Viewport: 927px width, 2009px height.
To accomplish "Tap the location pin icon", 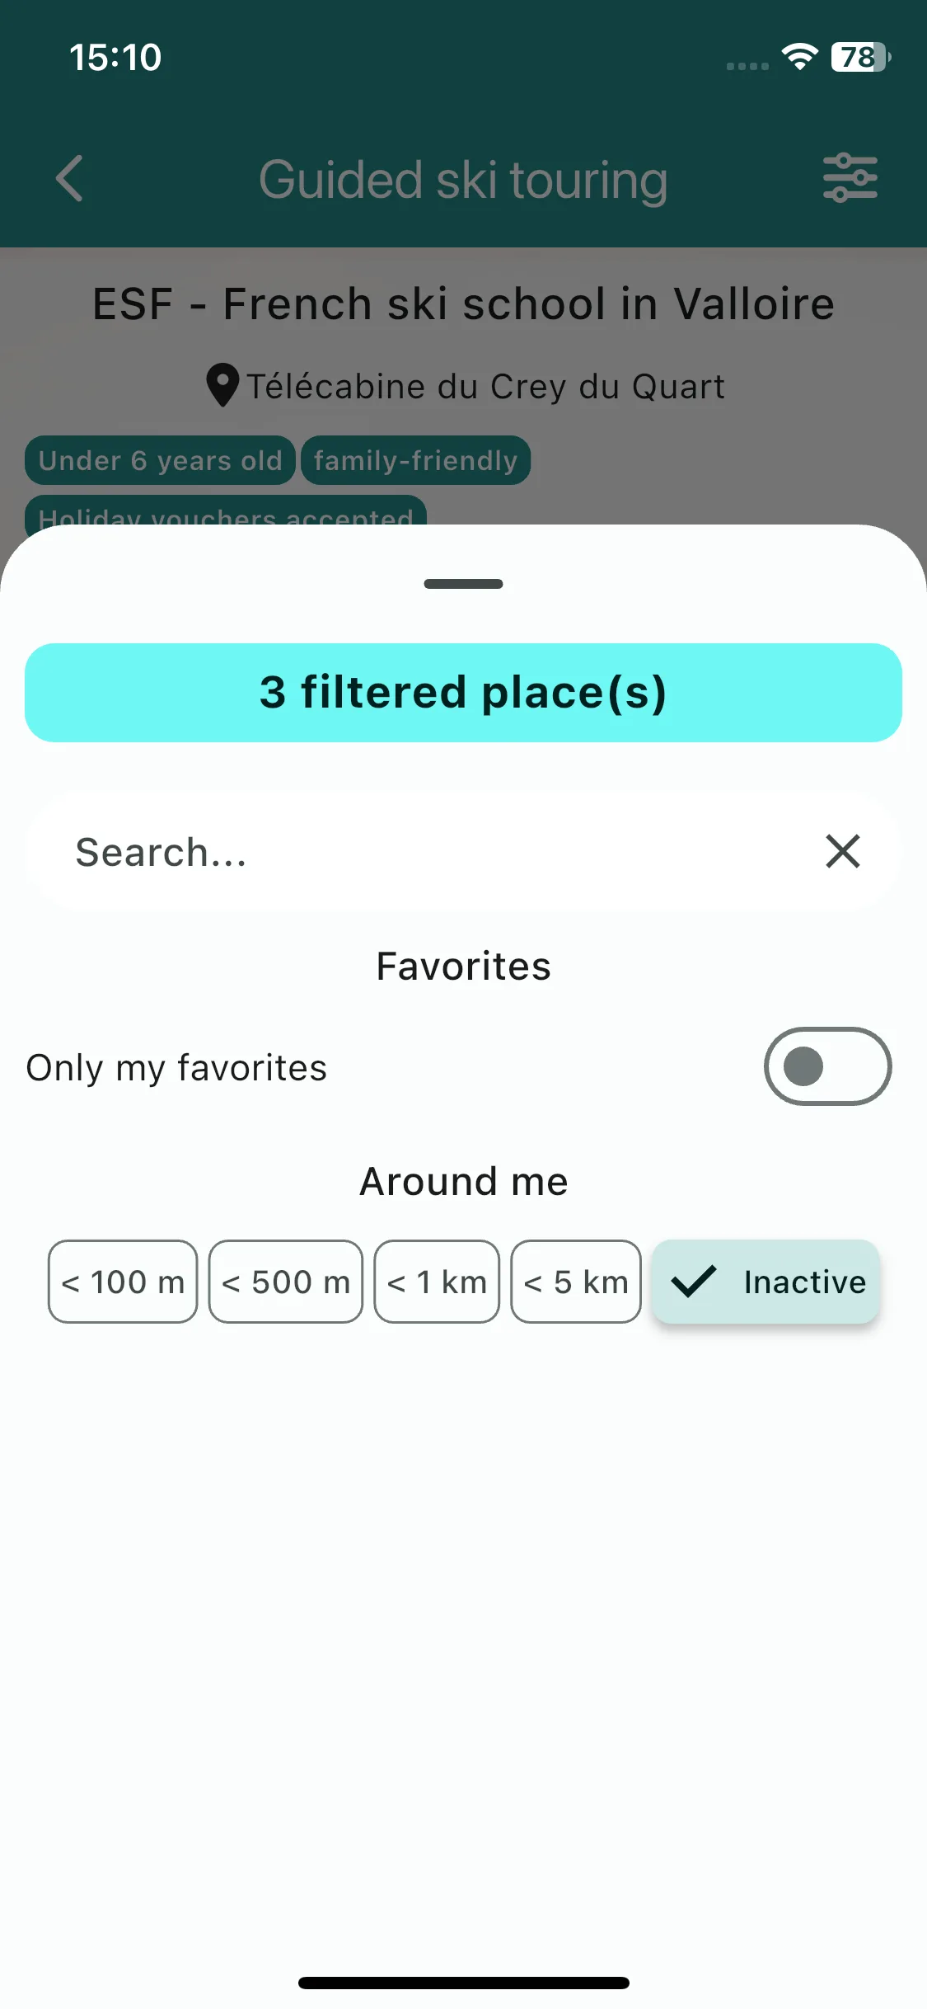I will (222, 385).
